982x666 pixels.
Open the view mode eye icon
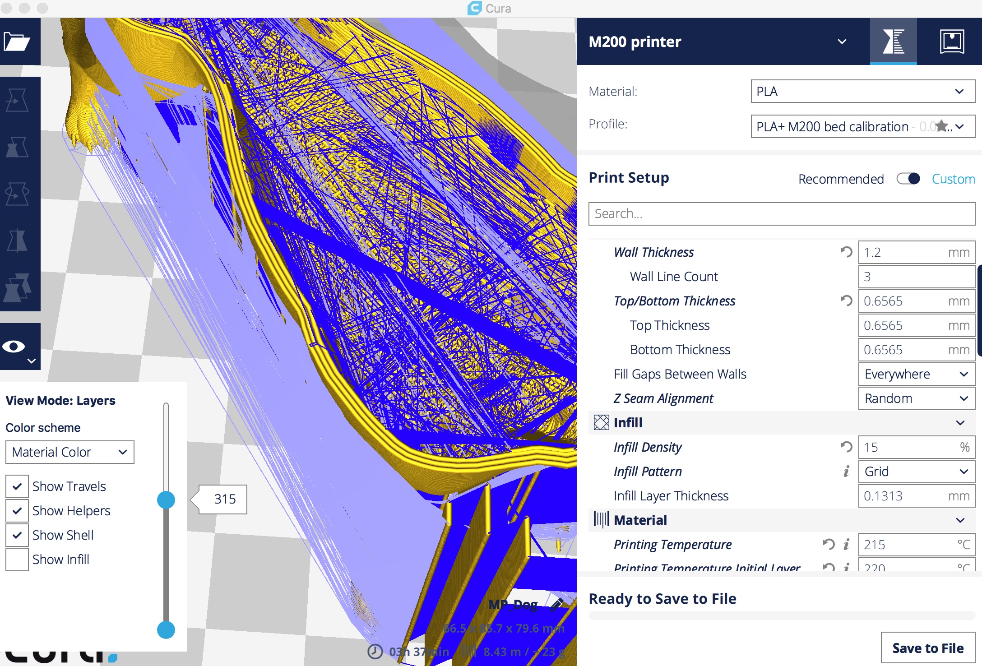click(14, 347)
